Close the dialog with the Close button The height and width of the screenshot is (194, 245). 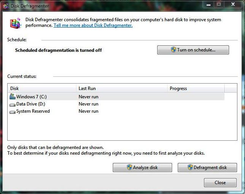click(x=220, y=183)
